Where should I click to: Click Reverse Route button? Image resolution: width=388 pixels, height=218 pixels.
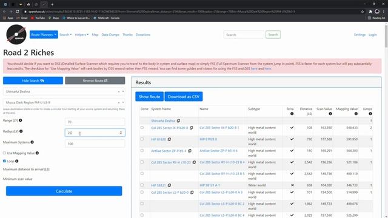click(95, 81)
